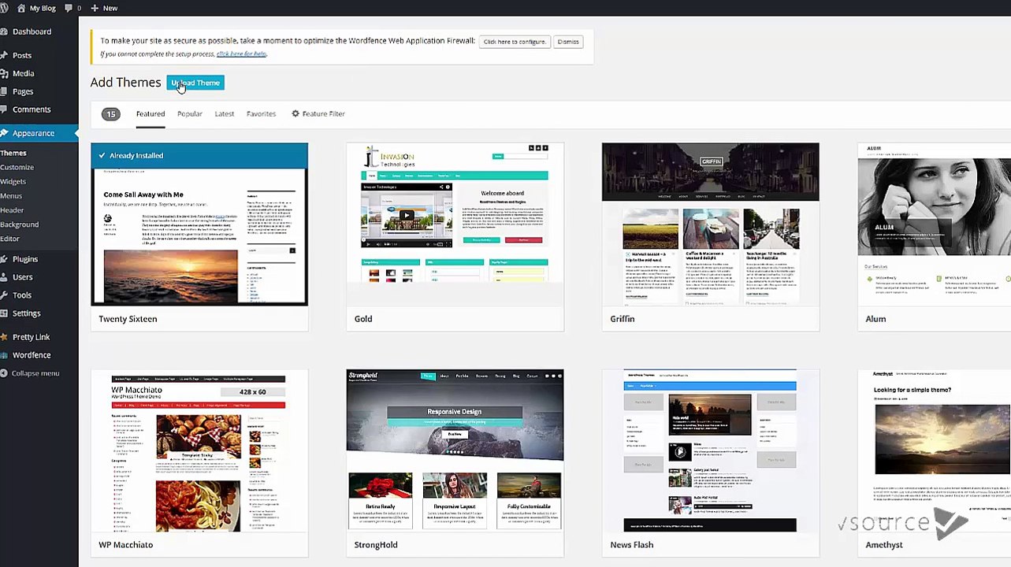Click the 'Click here to configure' button

pos(515,42)
